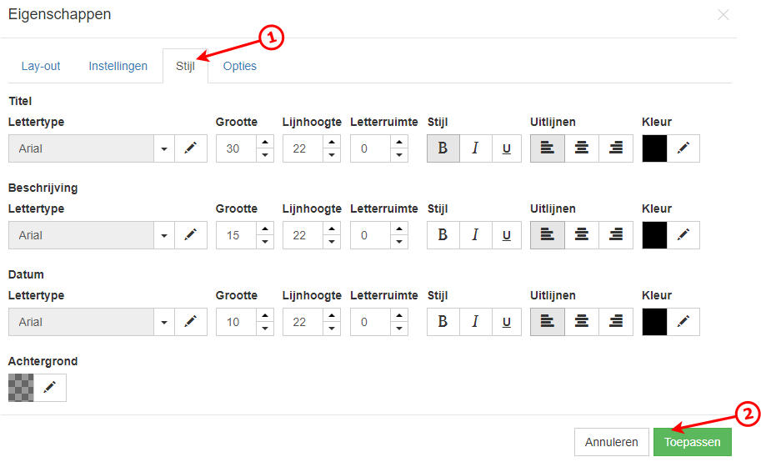Left-align the Datum text

pos(548,322)
